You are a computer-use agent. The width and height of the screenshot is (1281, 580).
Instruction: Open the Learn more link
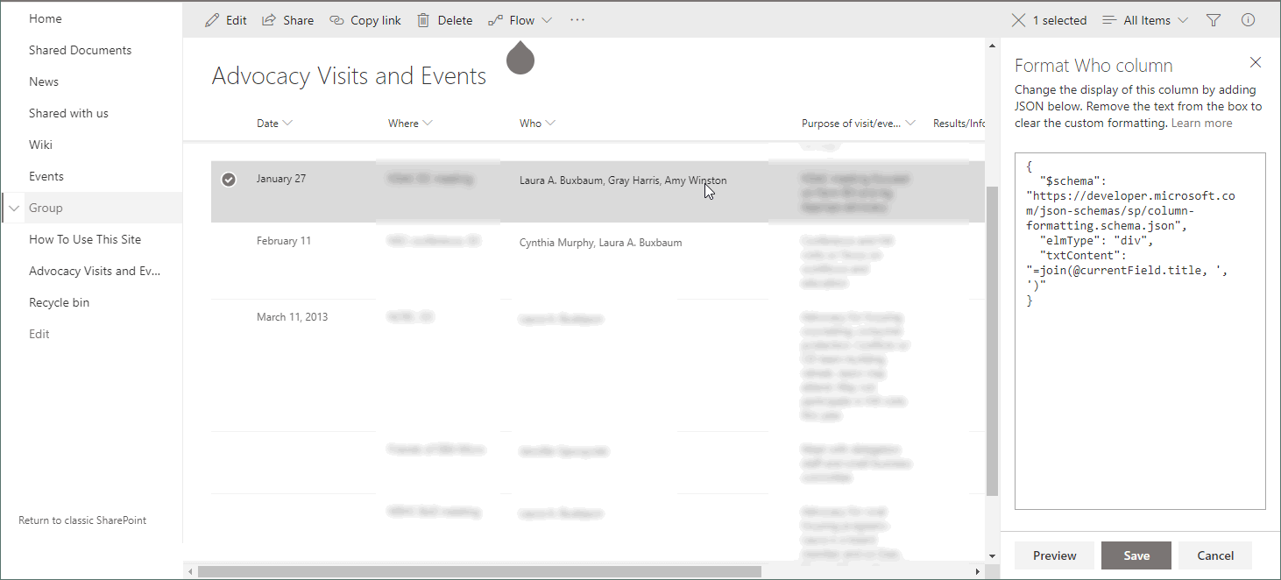[1200, 123]
